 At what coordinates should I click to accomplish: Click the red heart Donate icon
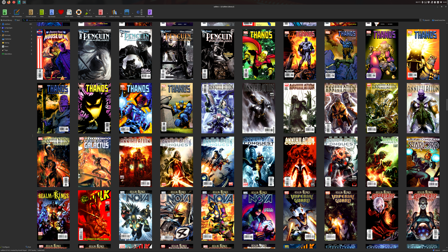(61, 12)
